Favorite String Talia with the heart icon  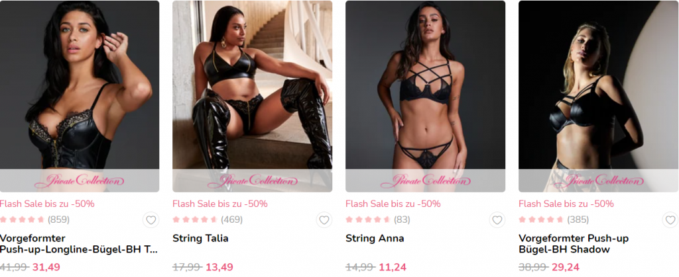point(324,220)
